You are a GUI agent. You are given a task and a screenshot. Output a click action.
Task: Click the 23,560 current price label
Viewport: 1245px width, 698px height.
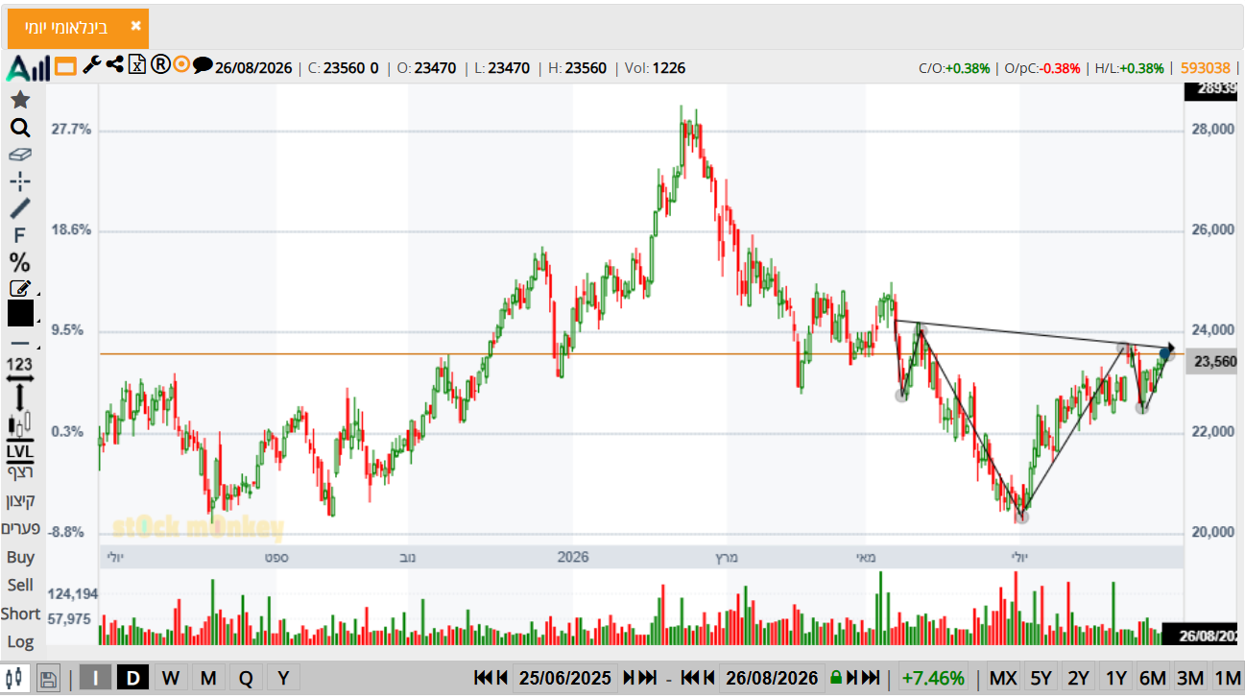pos(1213,362)
